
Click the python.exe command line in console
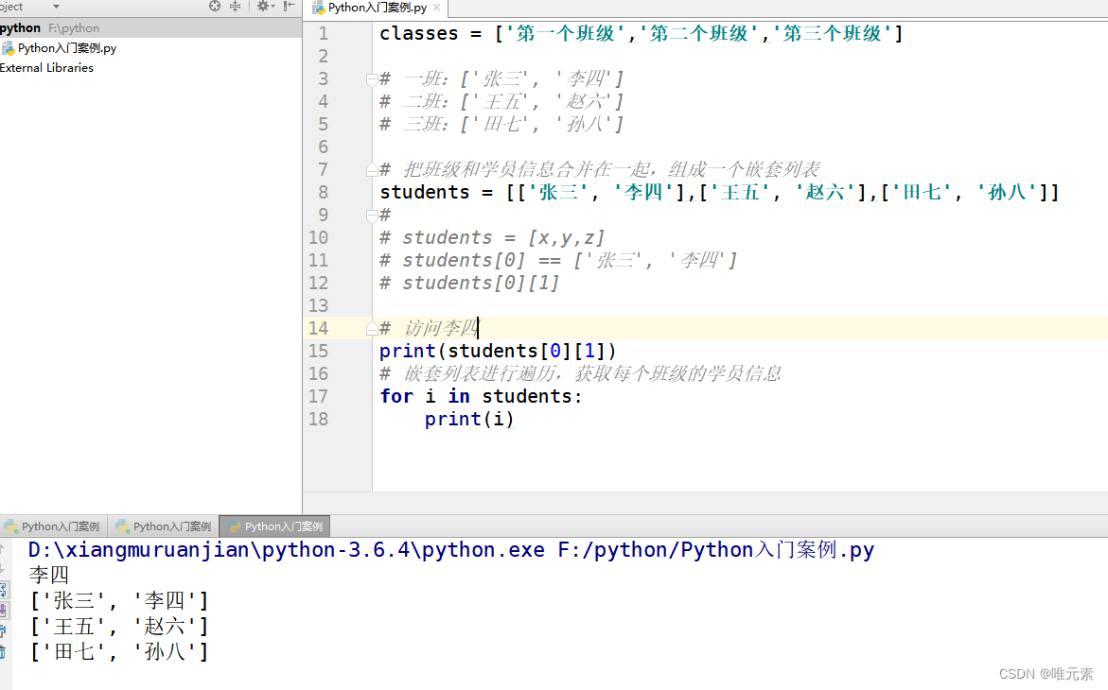pos(450,550)
